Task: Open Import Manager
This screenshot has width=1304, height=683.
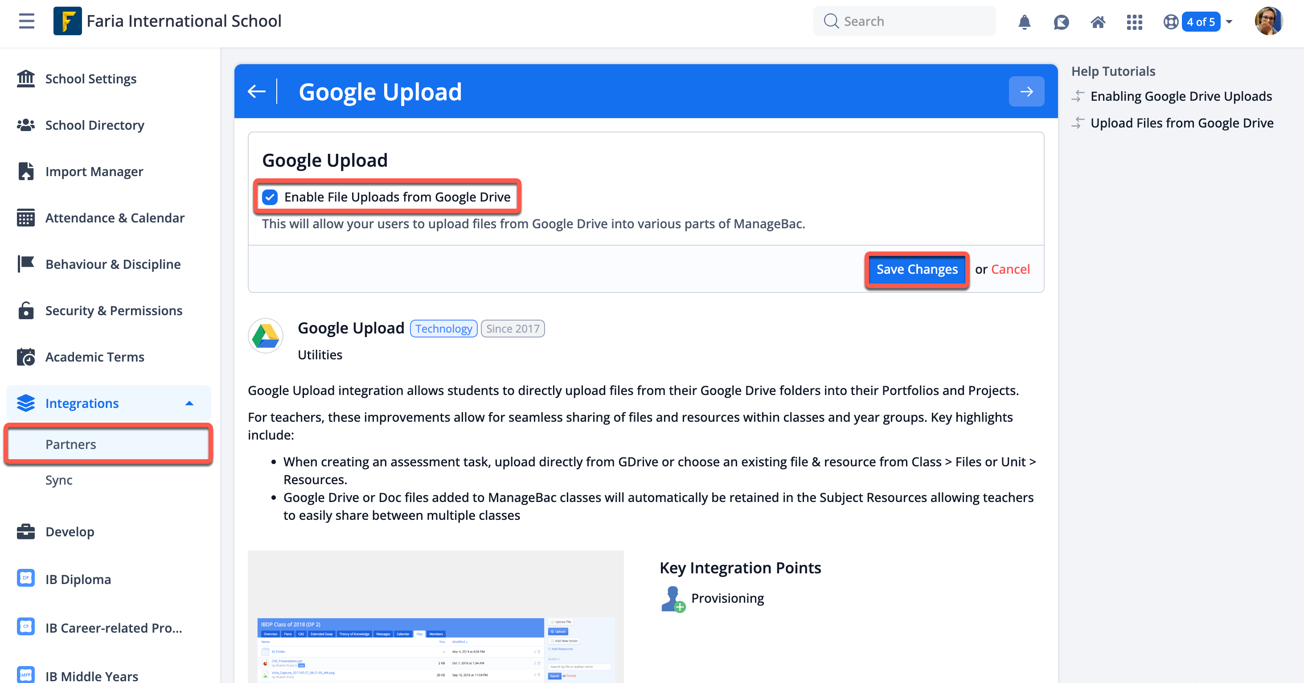Action: (94, 172)
